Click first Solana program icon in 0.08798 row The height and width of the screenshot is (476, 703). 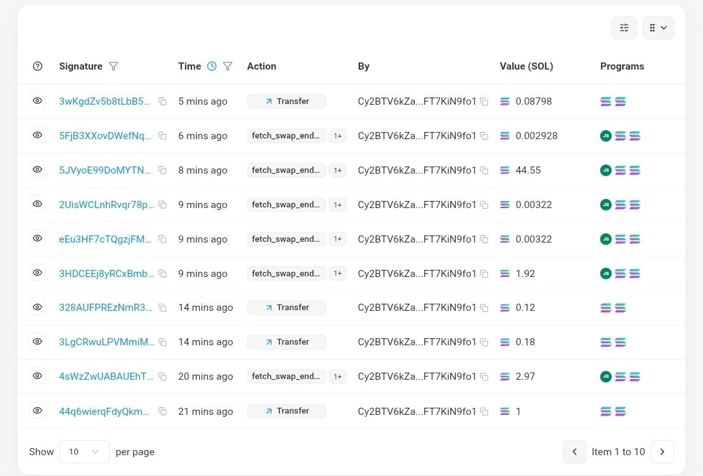(606, 101)
